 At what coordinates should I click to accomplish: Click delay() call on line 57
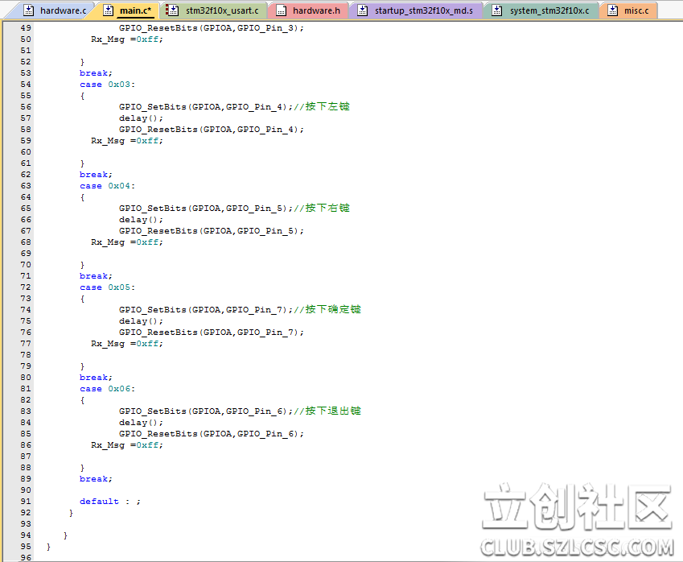(x=141, y=118)
